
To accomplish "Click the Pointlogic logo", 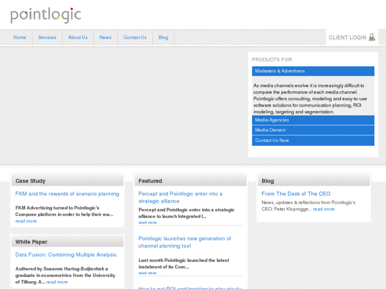I will [46, 15].
